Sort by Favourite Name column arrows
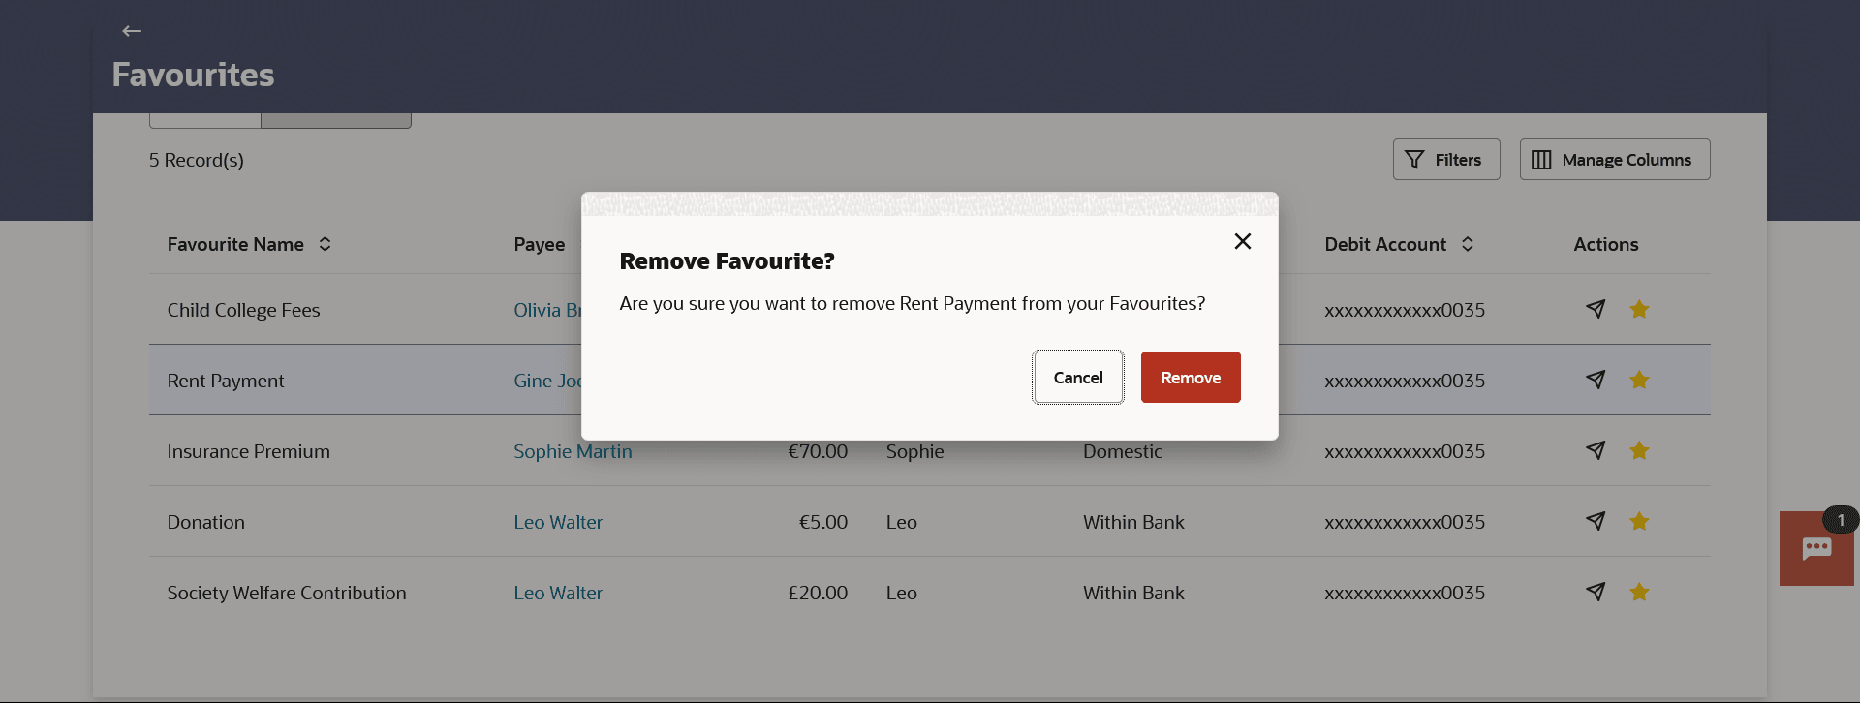Viewport: 1860px width, 703px height. pyautogui.click(x=325, y=244)
